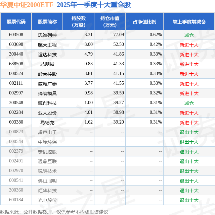This screenshot has width=215, height=215.
Task: Click the 占净值比例 column header
Action: click(144, 21)
